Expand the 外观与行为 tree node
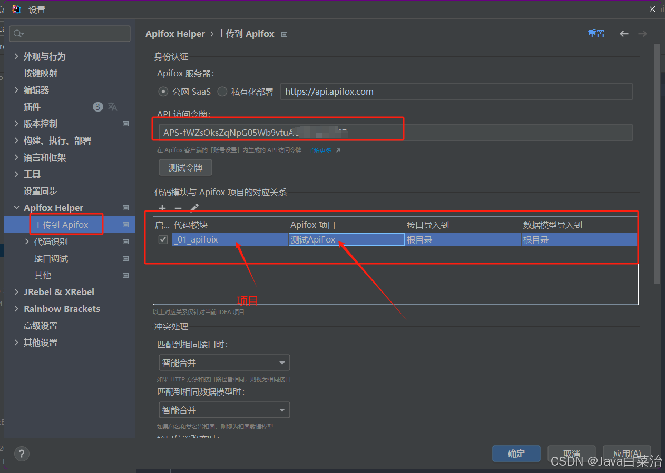 coord(16,56)
